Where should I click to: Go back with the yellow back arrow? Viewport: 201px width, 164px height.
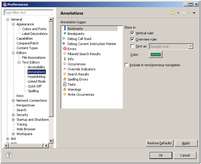[x=173, y=13]
